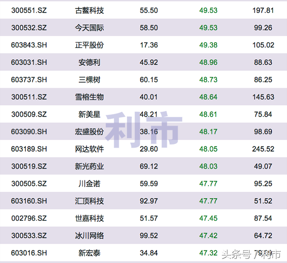Select stock code 300505.SZ
This screenshot has height=263, width=287.
click(x=29, y=184)
